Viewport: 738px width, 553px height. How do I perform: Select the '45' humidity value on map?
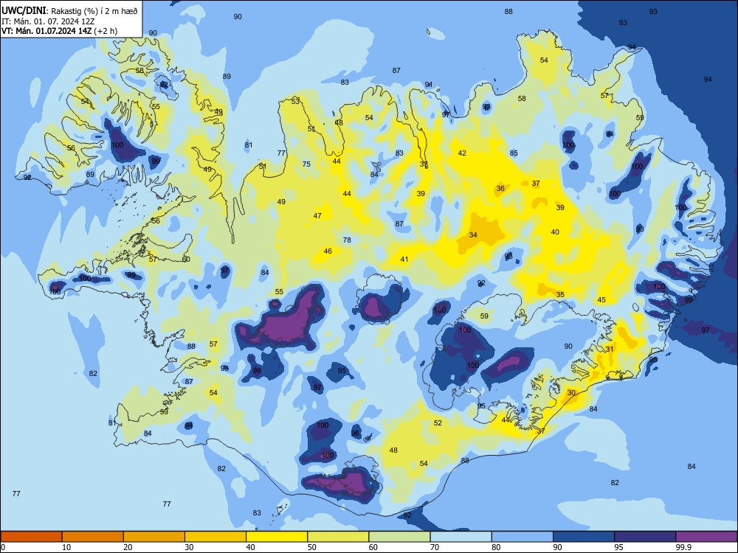pyautogui.click(x=601, y=299)
